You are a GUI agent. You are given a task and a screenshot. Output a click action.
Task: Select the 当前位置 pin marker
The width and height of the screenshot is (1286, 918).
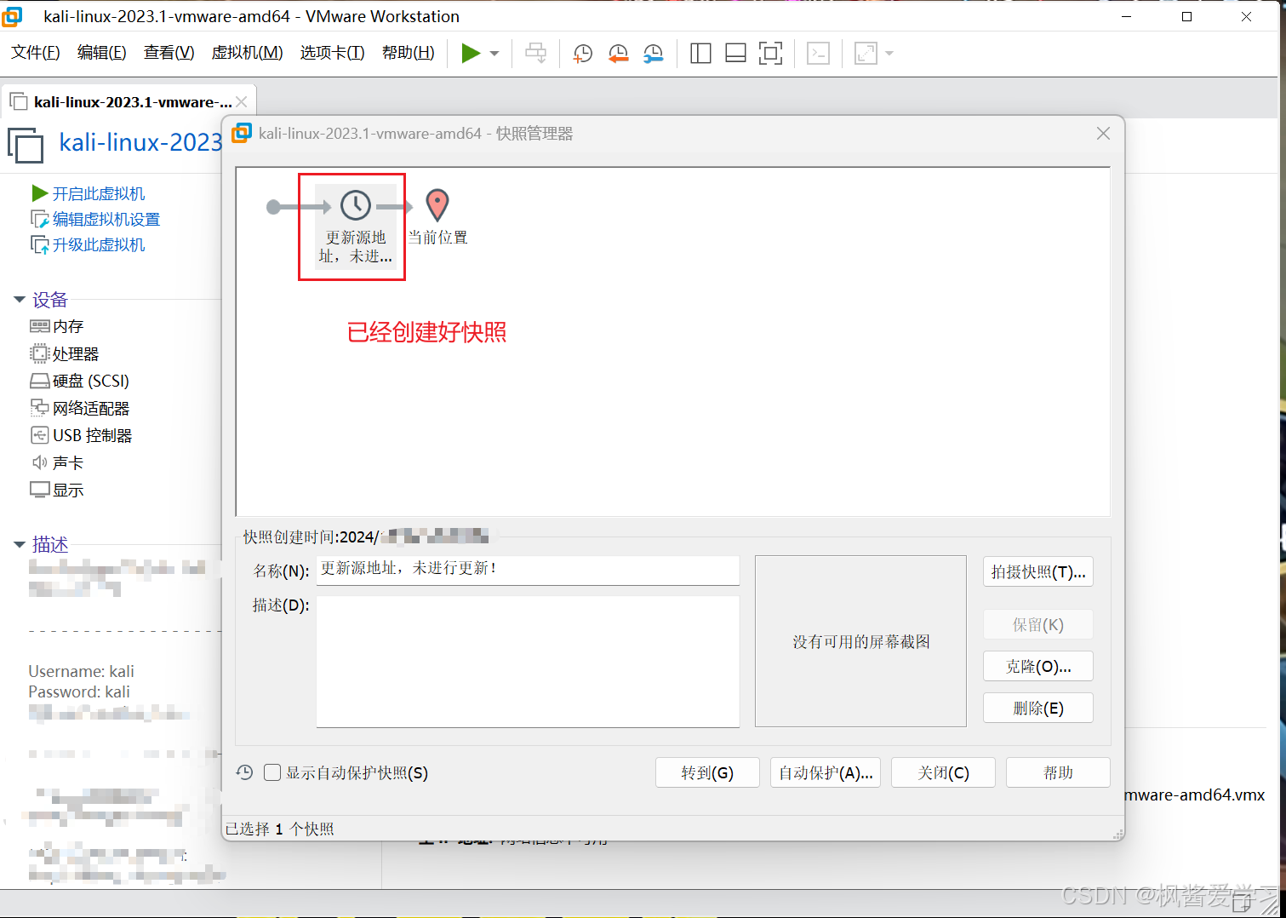(437, 205)
